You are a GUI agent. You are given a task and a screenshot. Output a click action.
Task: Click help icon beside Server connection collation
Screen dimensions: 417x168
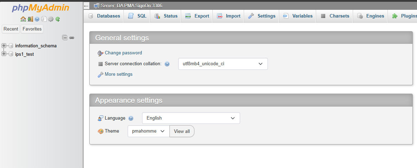167,64
